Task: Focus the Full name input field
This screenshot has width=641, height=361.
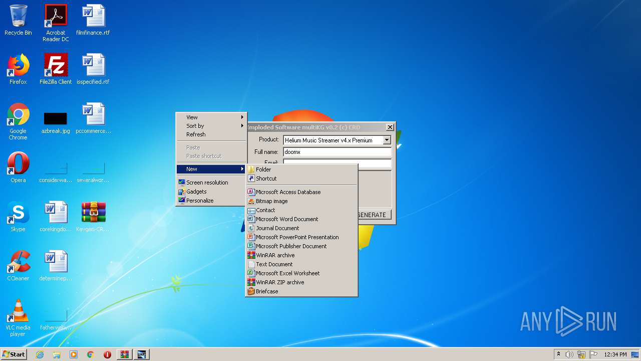Action: pos(337,152)
